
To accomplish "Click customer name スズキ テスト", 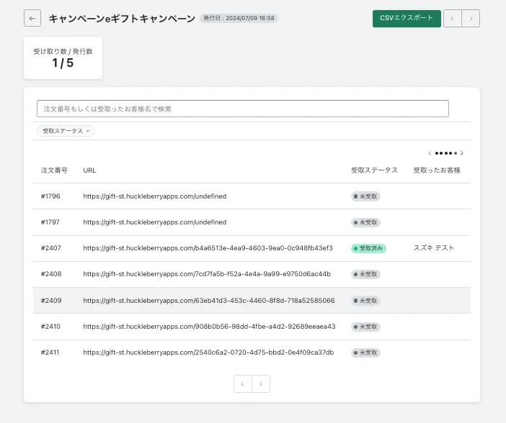I will [434, 248].
